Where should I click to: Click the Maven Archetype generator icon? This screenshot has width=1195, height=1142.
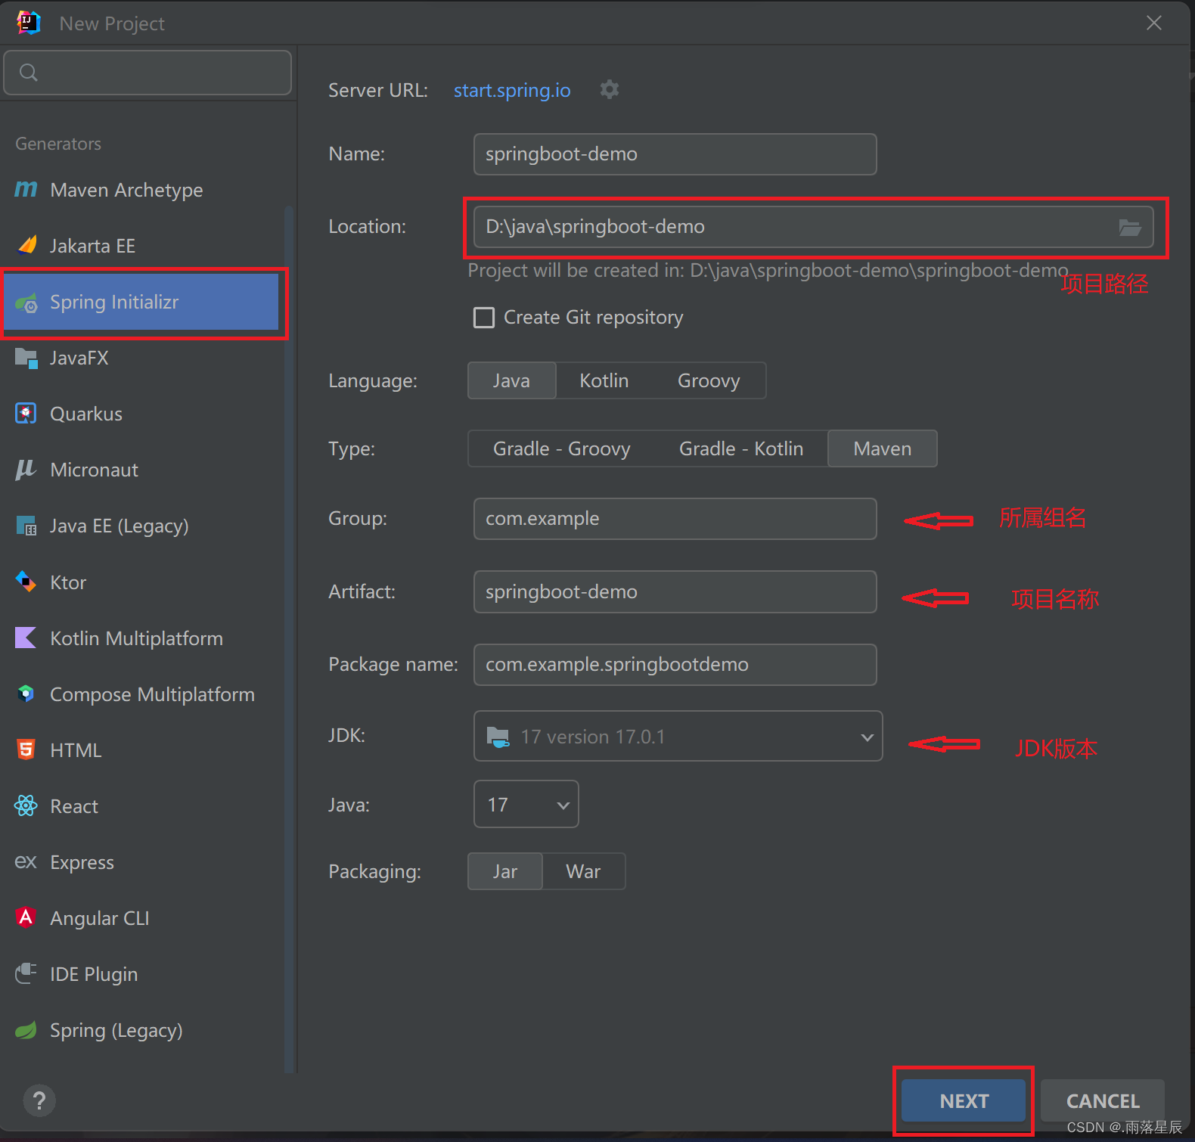coord(26,189)
